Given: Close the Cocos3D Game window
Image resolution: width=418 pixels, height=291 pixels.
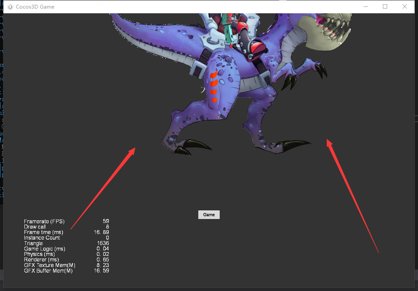Looking at the screenshot, I should [405, 7].
